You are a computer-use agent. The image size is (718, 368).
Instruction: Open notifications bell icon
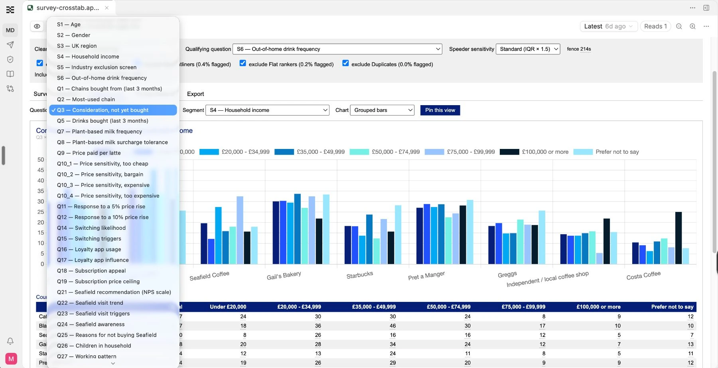(10, 341)
